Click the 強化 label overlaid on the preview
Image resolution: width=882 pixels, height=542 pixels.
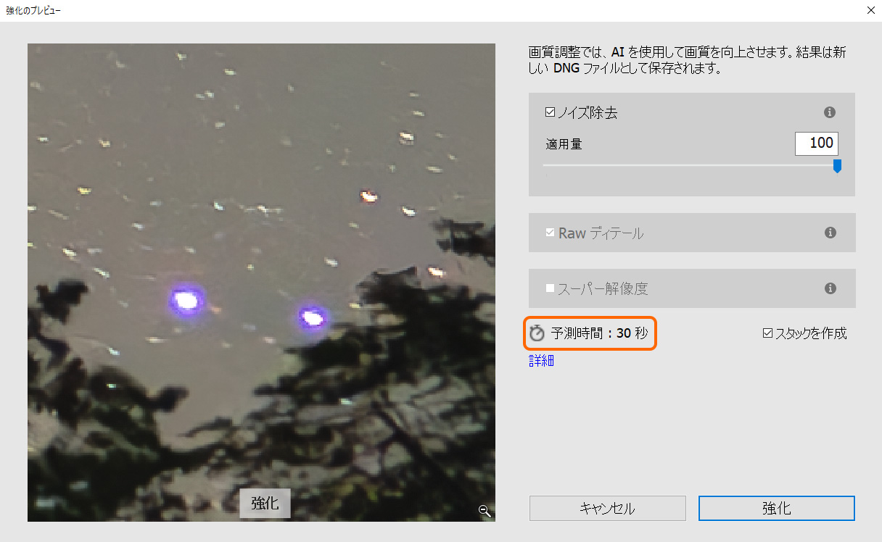click(x=265, y=503)
